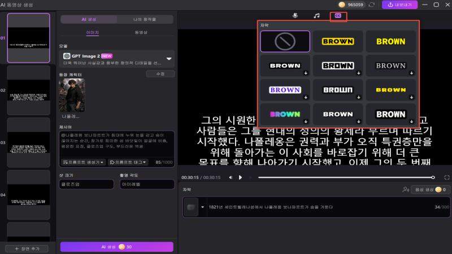The image size is (452, 254).
Task: Click the export button at the top right
Action: click(399, 5)
